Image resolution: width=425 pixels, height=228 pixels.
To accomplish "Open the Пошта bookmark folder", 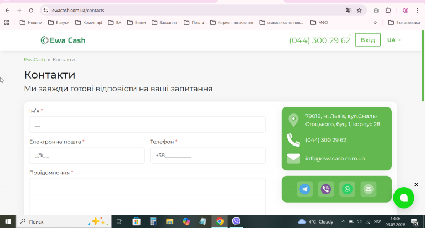I will [x=194, y=23].
